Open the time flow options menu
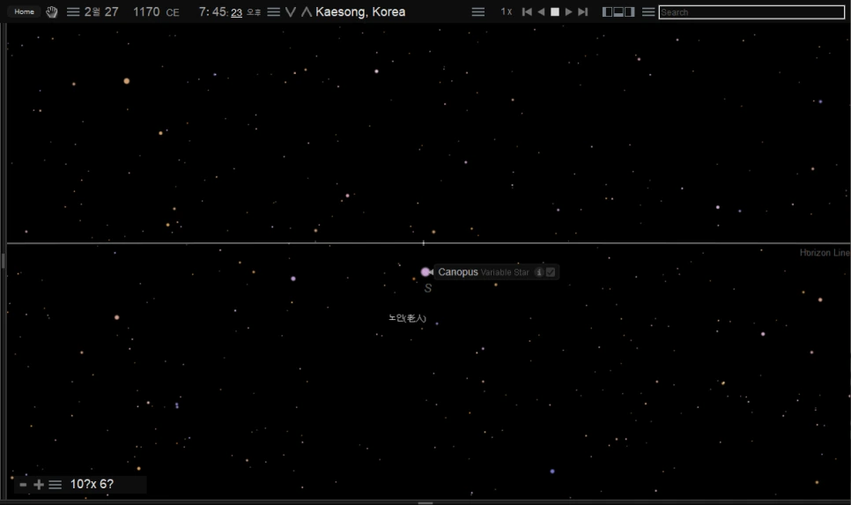Viewport: 851px width, 505px height. pyautogui.click(x=478, y=12)
